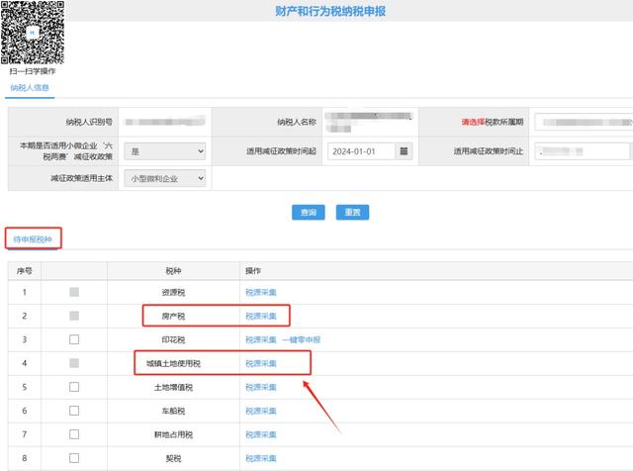Click the 城镇土地使用税 tax name cell
Image resolution: width=633 pixels, height=471 pixels.
click(x=174, y=363)
